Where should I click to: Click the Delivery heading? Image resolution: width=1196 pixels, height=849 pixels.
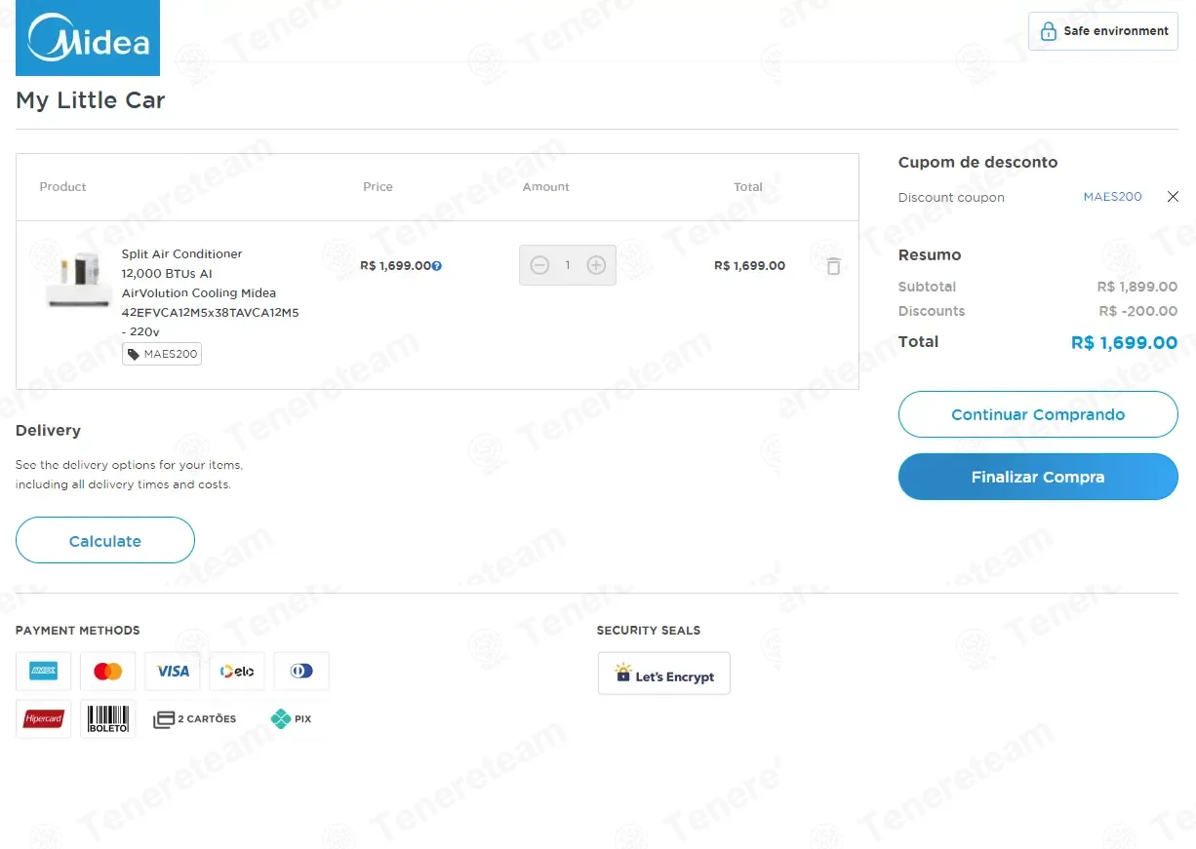coord(48,431)
